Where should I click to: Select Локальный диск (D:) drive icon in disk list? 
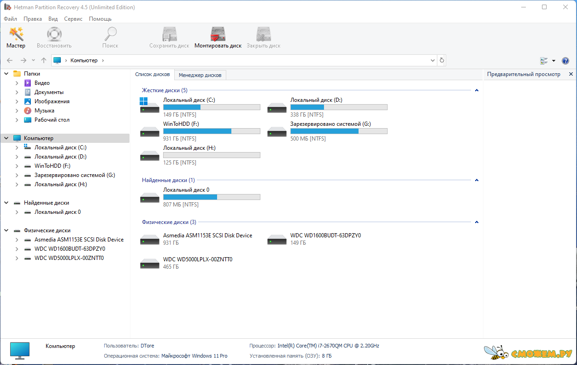coord(277,108)
